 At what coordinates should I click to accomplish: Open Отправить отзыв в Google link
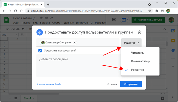49,84
